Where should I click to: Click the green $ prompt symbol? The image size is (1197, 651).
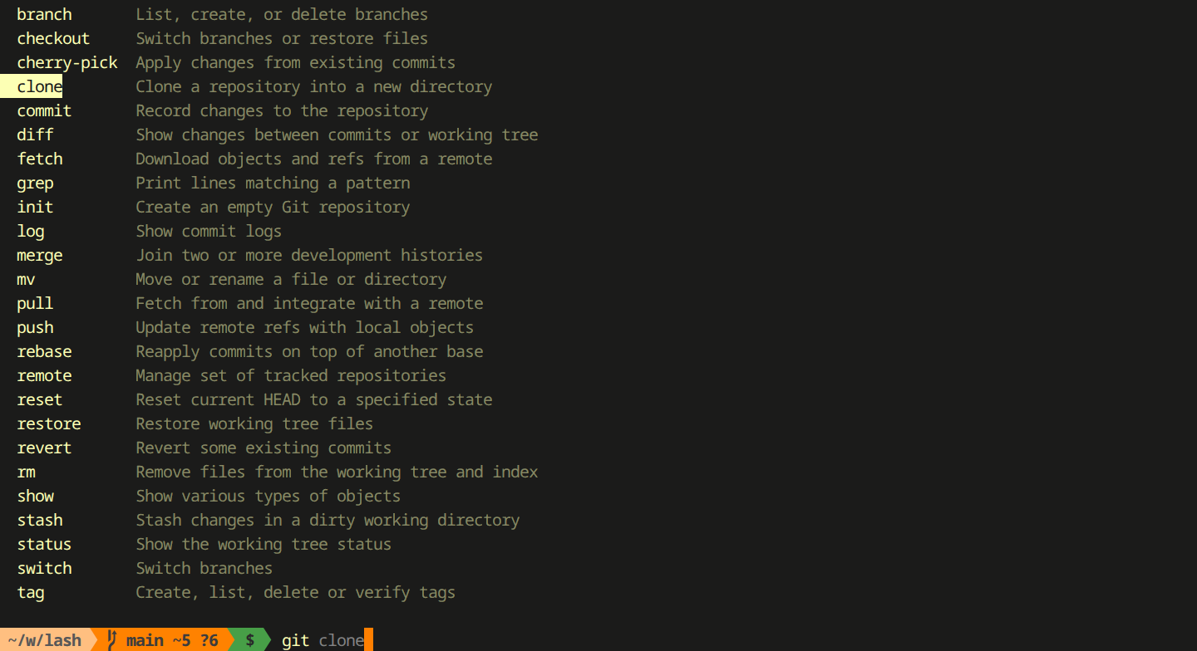coord(250,639)
